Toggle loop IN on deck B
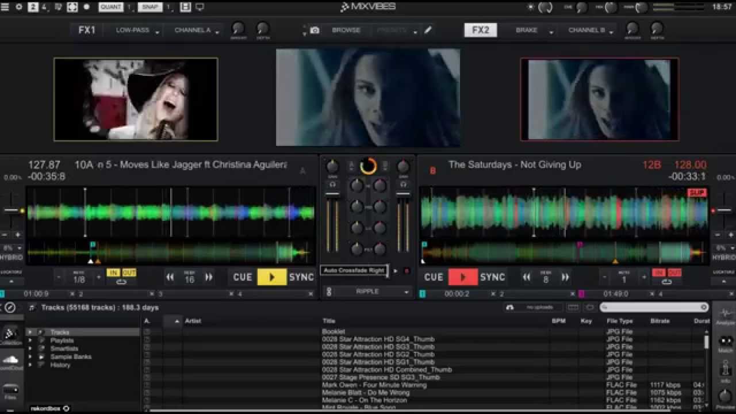736x414 pixels. (658, 273)
